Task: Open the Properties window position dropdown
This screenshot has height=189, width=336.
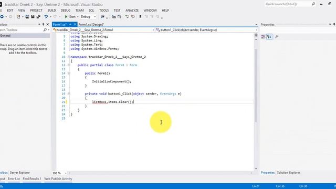Action: (330, 25)
